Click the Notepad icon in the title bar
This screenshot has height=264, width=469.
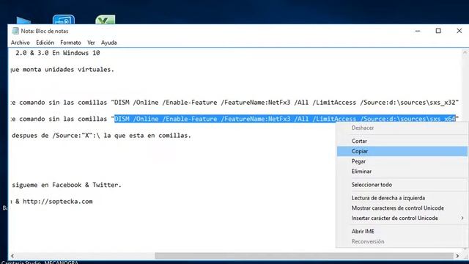tap(15, 31)
